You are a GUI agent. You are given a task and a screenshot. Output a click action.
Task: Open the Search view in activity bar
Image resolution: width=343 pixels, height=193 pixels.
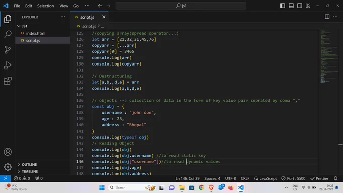point(8,34)
